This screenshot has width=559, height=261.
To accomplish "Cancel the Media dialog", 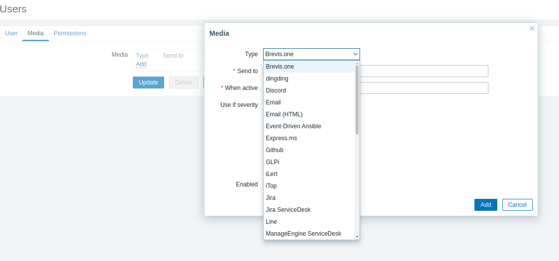I will pos(517,205).
